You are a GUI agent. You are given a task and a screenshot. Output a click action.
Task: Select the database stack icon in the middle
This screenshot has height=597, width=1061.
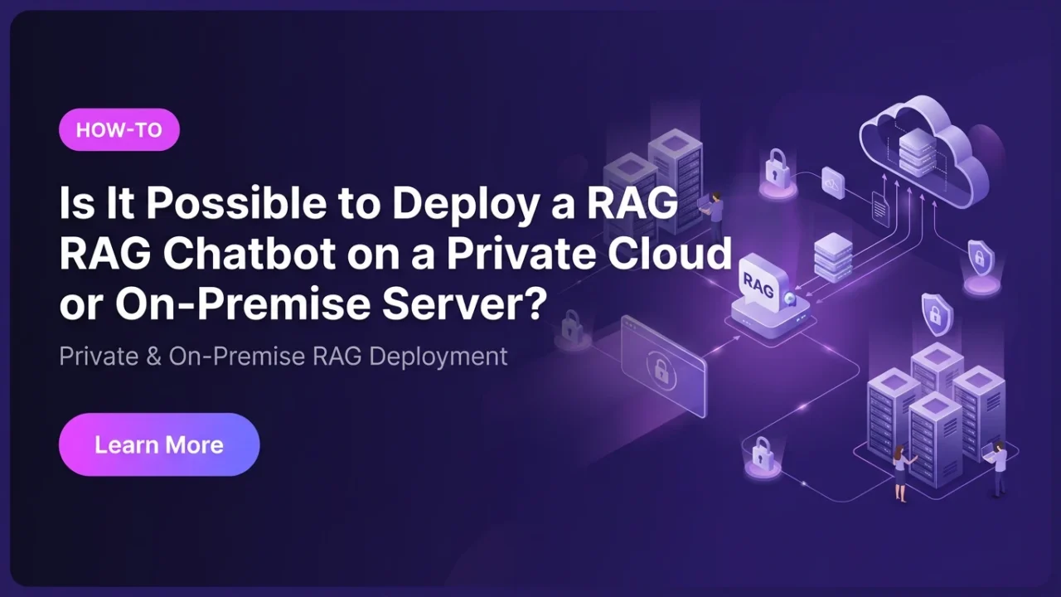833,259
